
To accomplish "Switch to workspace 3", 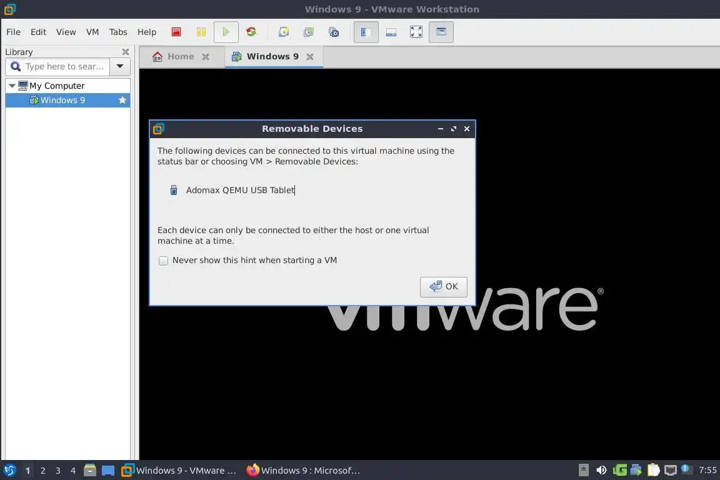I will tap(58, 471).
